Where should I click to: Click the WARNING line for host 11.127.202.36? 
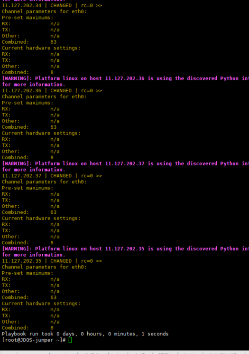click(x=125, y=78)
